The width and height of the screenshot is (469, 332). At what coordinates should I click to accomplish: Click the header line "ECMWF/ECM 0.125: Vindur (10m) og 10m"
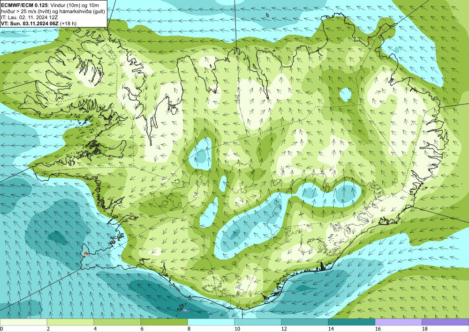[x=50, y=5]
